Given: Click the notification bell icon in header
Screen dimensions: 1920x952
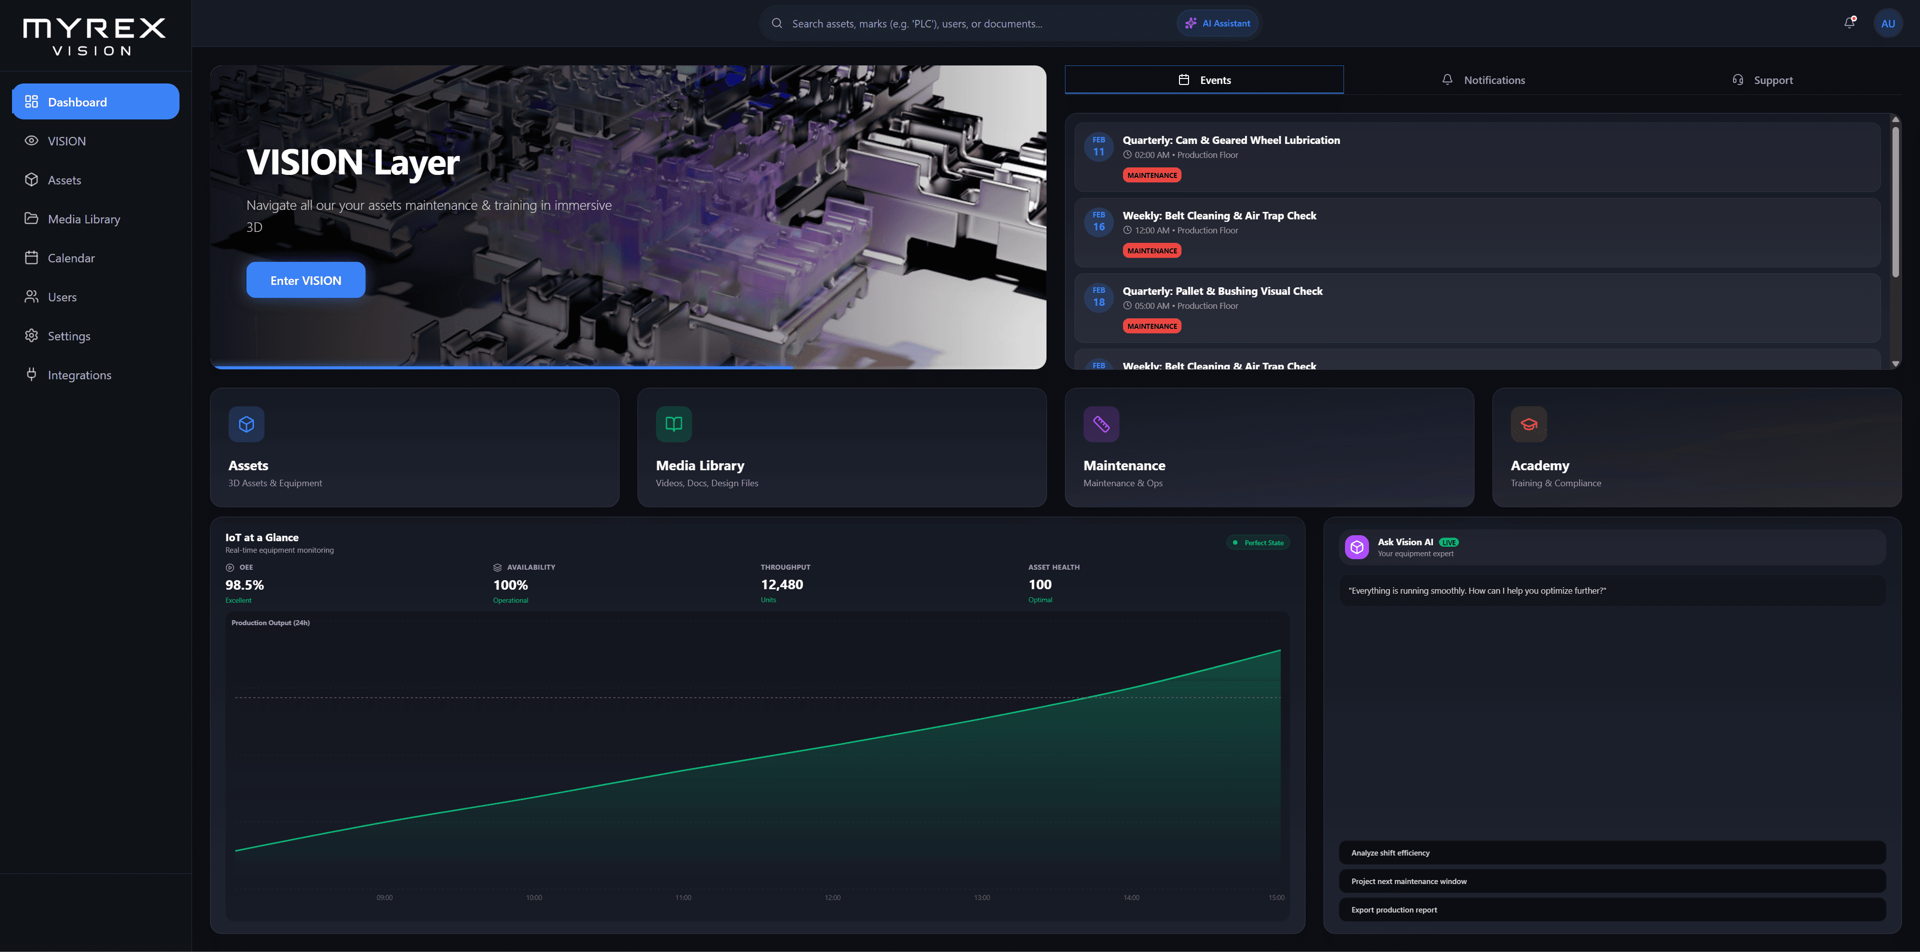Looking at the screenshot, I should pos(1849,23).
